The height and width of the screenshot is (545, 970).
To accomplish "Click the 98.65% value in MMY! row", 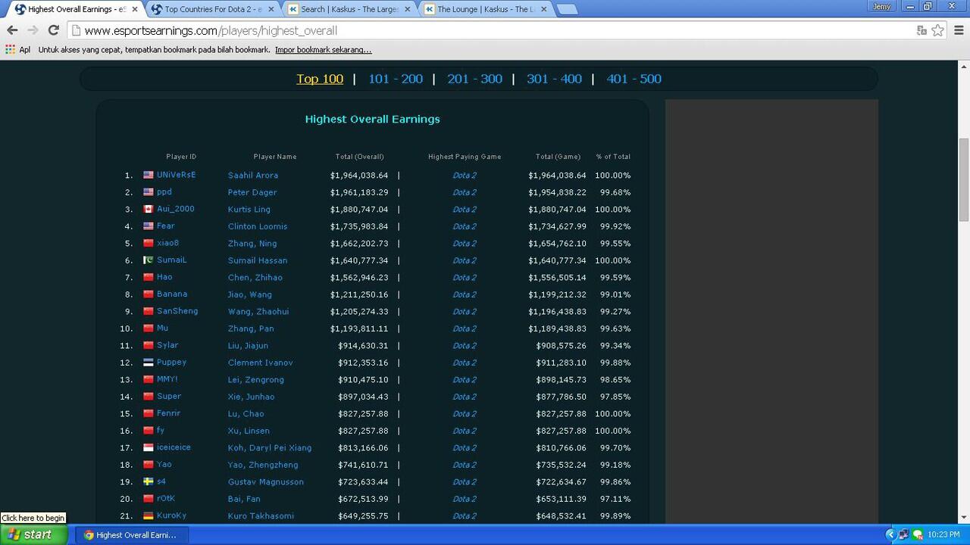I will (x=615, y=380).
